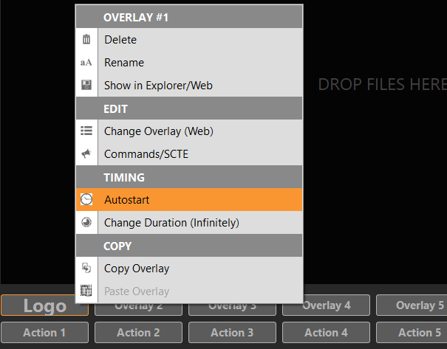The image size is (447, 349).
Task: Click the pie timer Change Duration icon
Action: (x=86, y=223)
